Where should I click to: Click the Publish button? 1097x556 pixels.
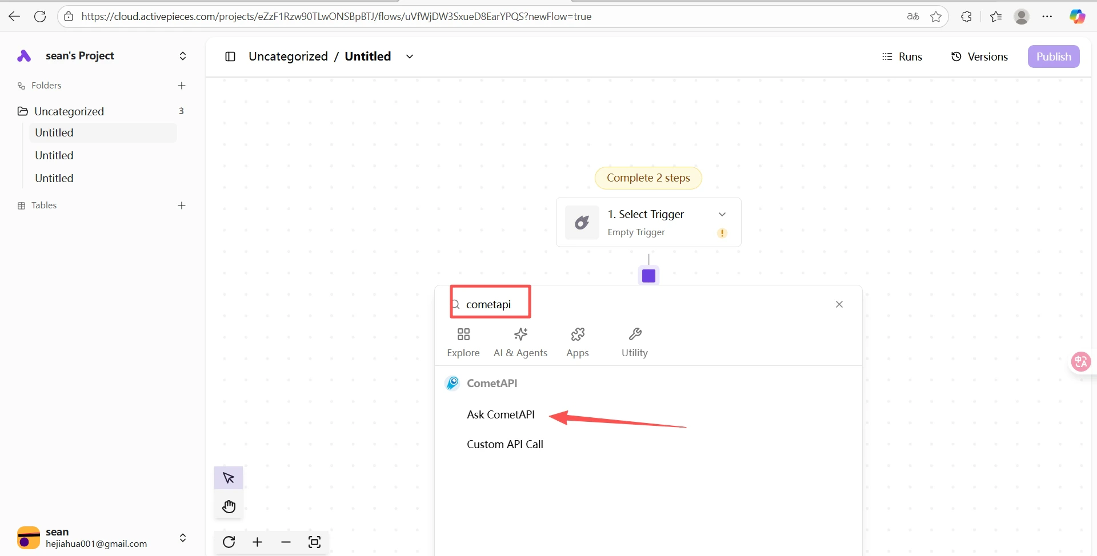[1054, 57]
